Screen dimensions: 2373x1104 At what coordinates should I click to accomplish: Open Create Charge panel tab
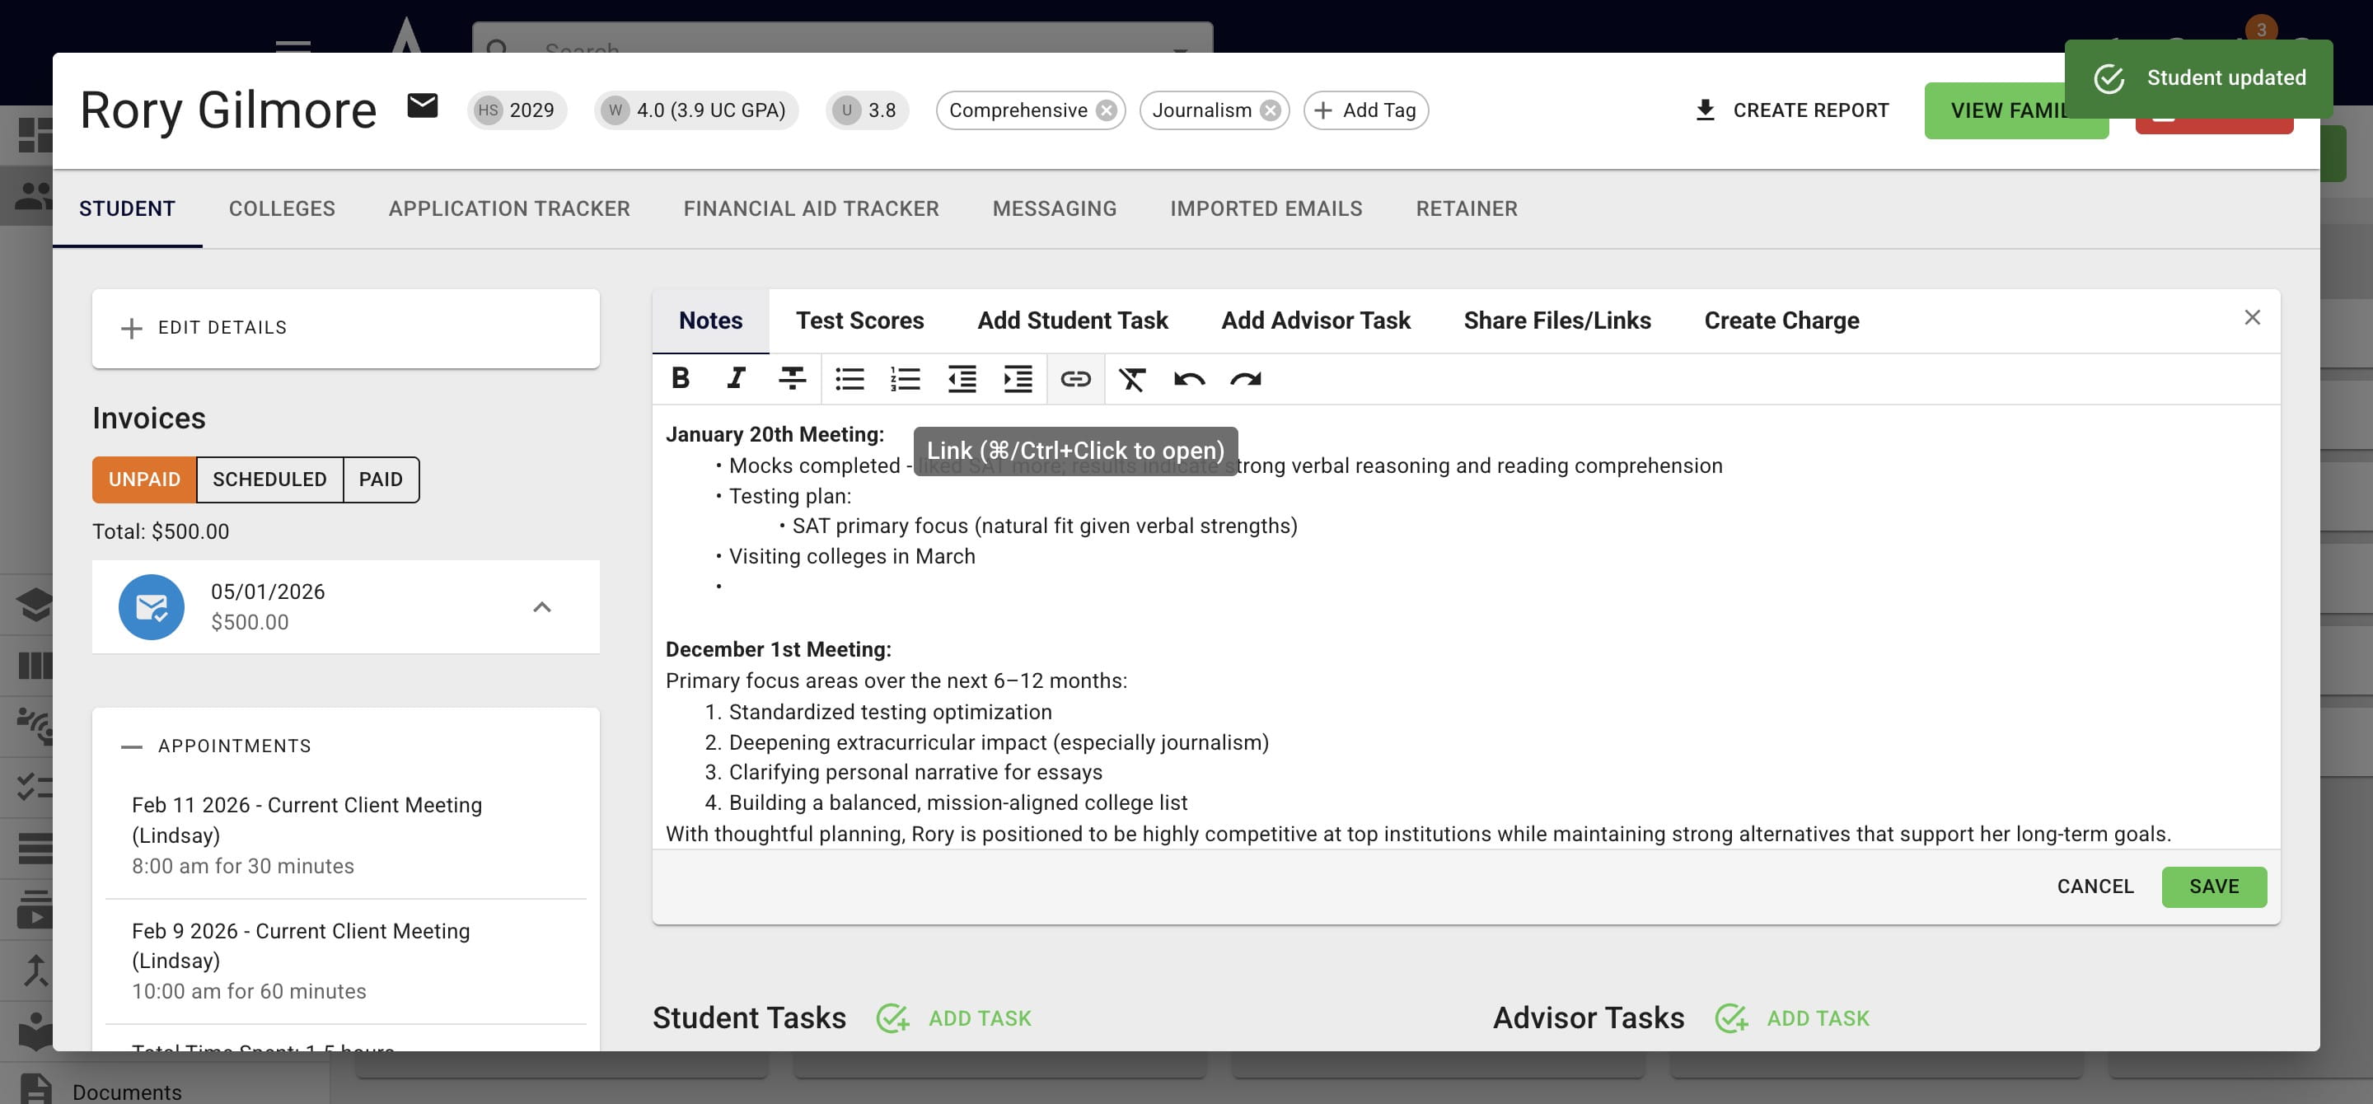[x=1781, y=320]
